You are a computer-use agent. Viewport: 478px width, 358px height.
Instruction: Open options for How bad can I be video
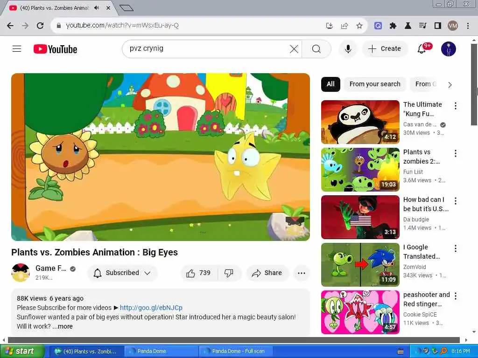(x=456, y=200)
